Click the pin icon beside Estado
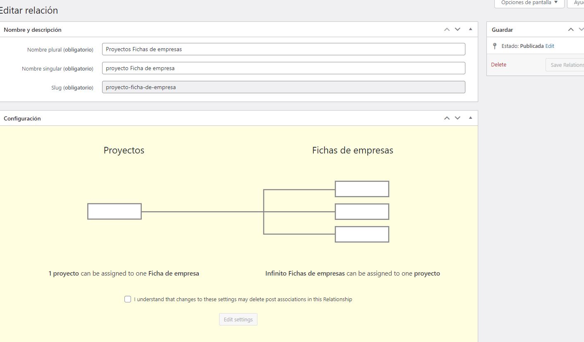 (495, 46)
